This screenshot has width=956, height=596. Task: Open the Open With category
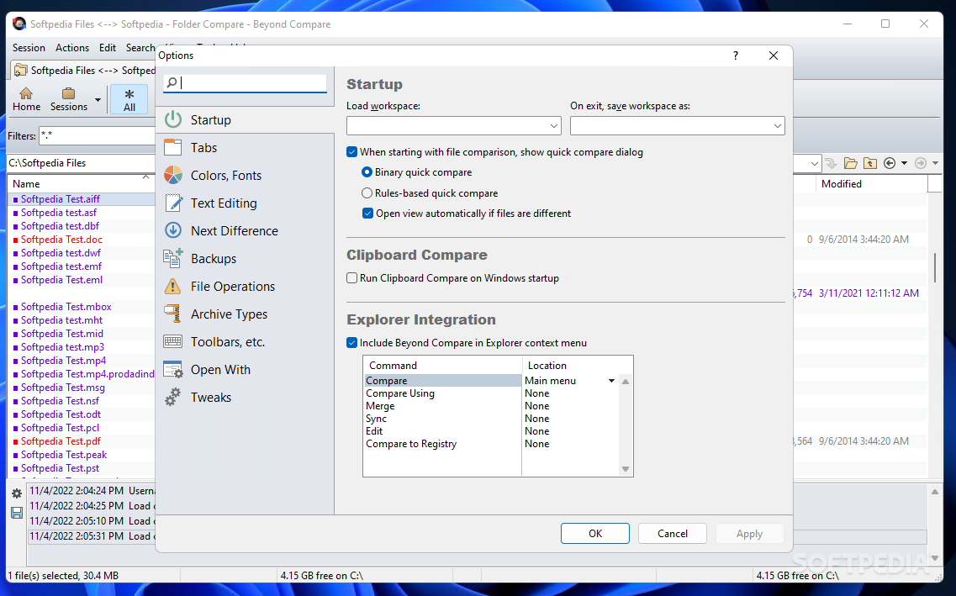(246, 370)
